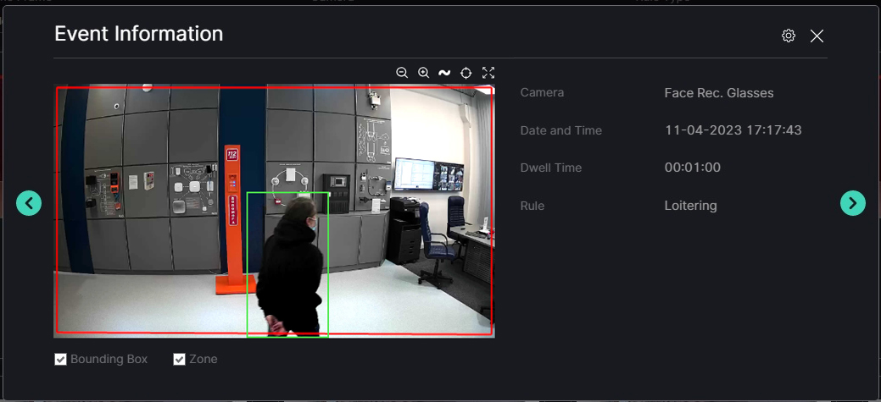Uncheck the Zone checkbox

click(179, 360)
